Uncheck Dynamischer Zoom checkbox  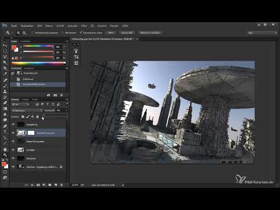(81, 33)
